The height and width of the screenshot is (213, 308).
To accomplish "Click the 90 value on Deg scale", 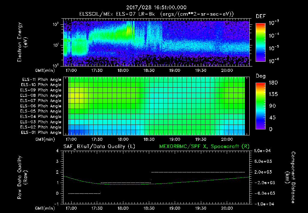I will click(273, 106).
